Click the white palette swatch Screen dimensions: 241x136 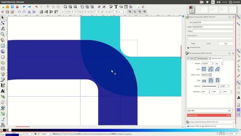point(10,130)
